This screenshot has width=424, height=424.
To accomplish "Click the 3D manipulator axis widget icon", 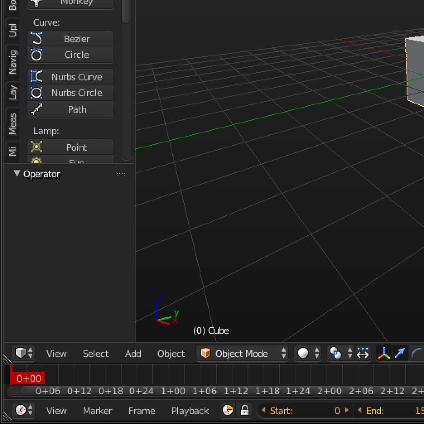I will point(383,353).
